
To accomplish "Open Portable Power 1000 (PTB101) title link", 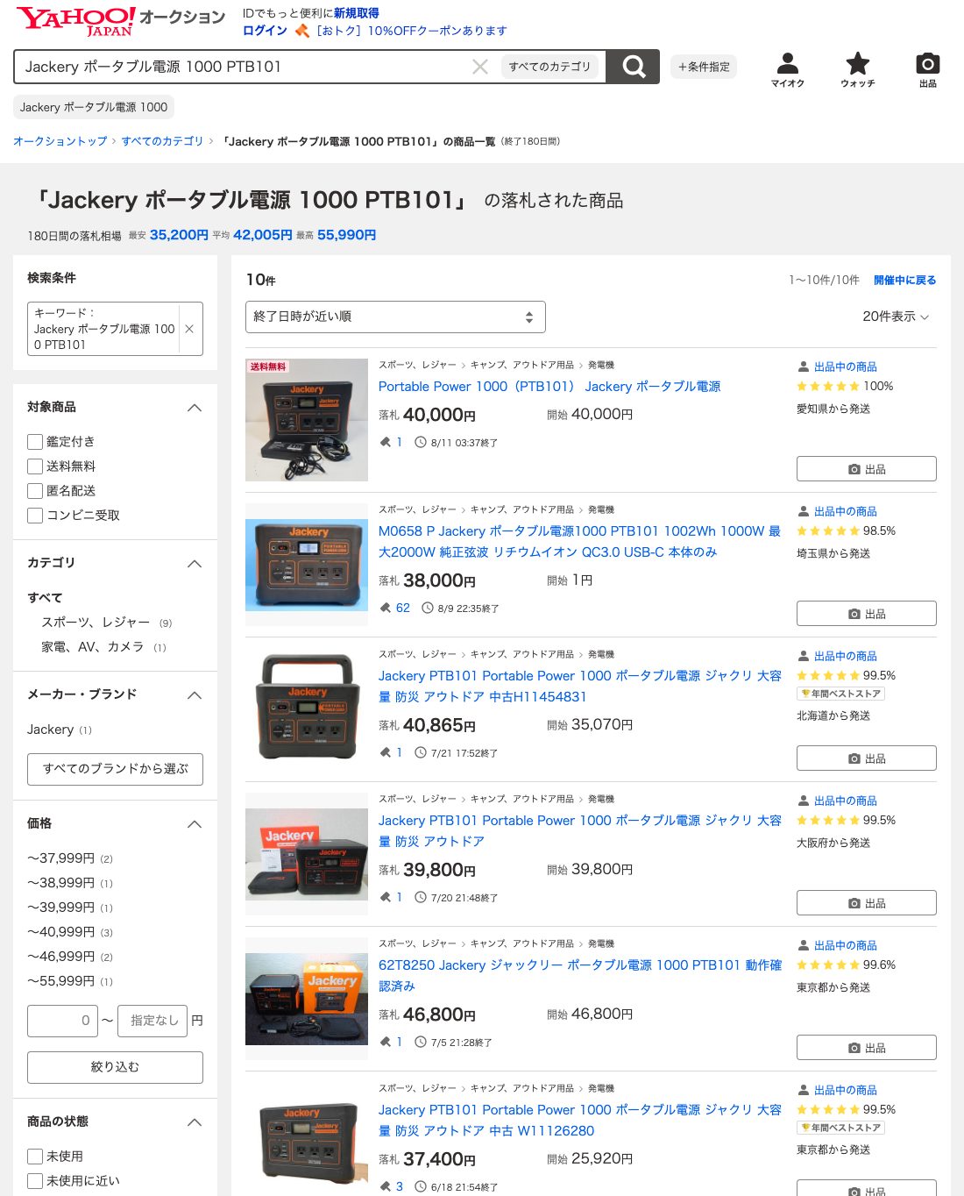I will 549,387.
